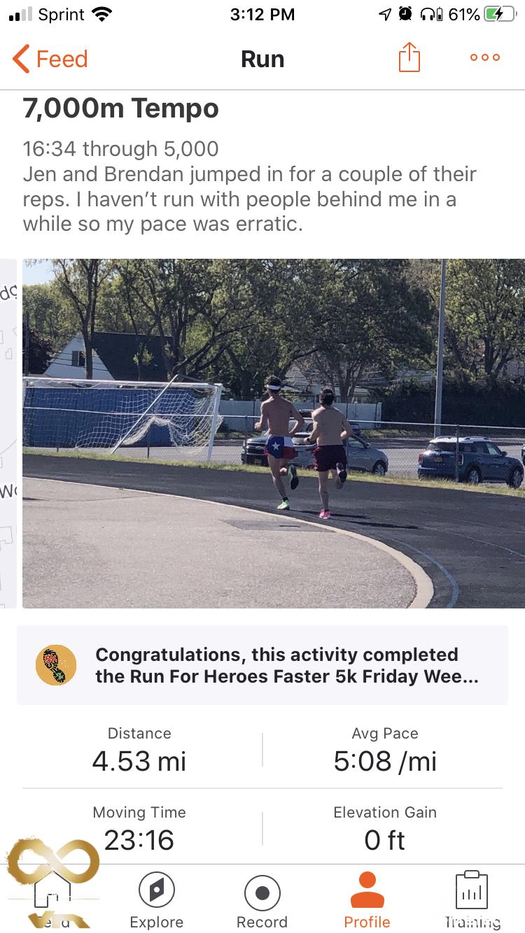Go back to Feed
This screenshot has width=525, height=933.
(x=62, y=59)
